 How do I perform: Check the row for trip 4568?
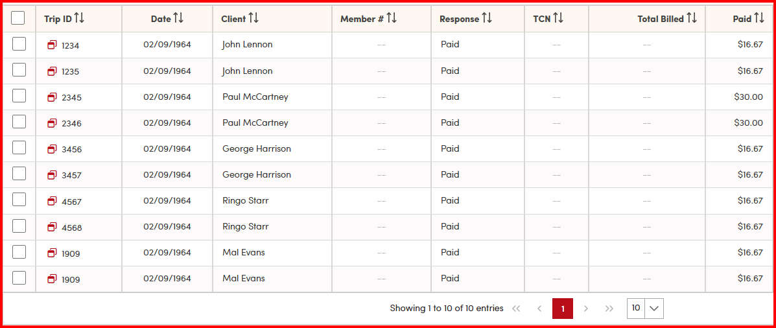(19, 226)
